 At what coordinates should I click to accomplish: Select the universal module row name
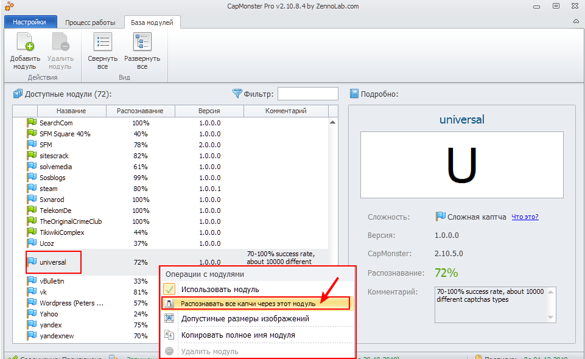53,262
